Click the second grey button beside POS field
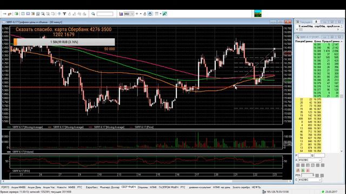Screen dimensions: 346x194 tap(322, 175)
